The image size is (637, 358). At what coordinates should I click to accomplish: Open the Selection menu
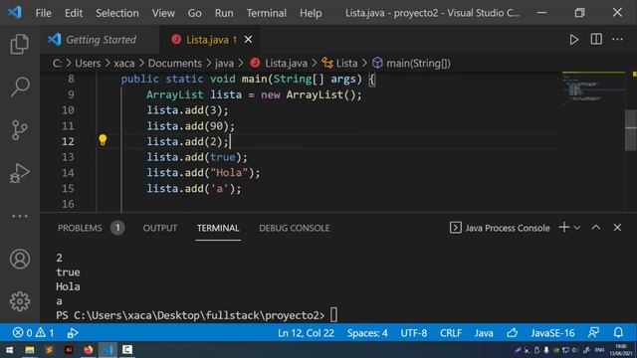(x=117, y=13)
